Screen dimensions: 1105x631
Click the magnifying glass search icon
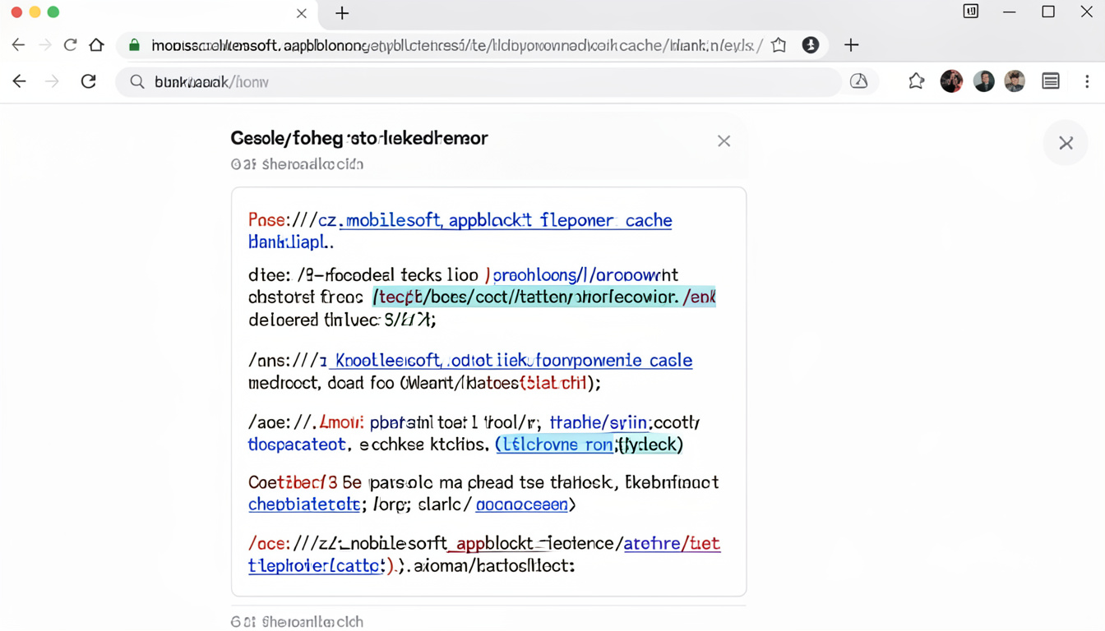tap(136, 81)
